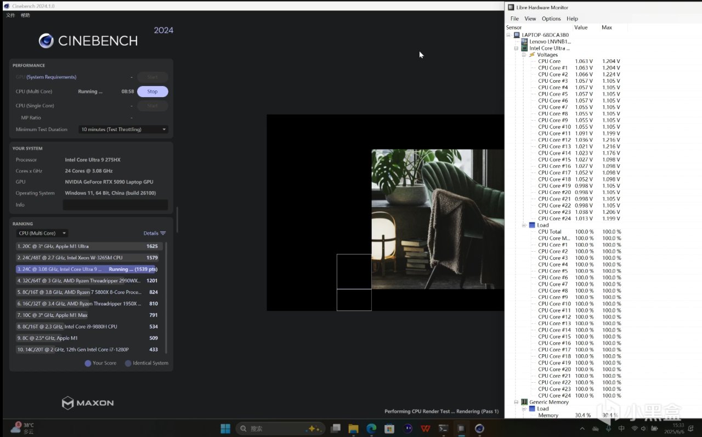Click the Voltages lightning bolt icon
702x437 pixels.
532,55
